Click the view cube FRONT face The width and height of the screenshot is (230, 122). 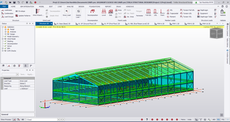coord(220,34)
